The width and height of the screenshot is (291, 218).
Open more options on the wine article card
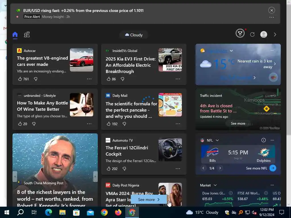click(89, 124)
